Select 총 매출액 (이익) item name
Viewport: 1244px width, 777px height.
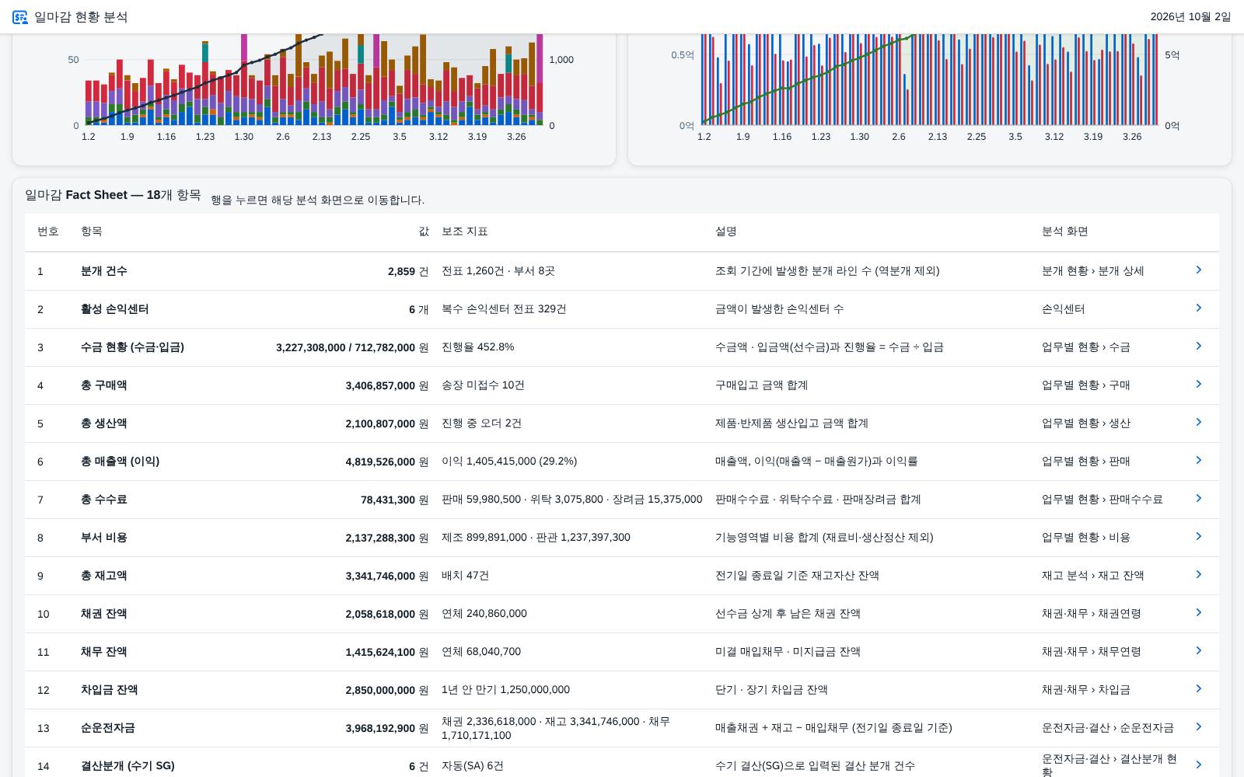click(120, 462)
